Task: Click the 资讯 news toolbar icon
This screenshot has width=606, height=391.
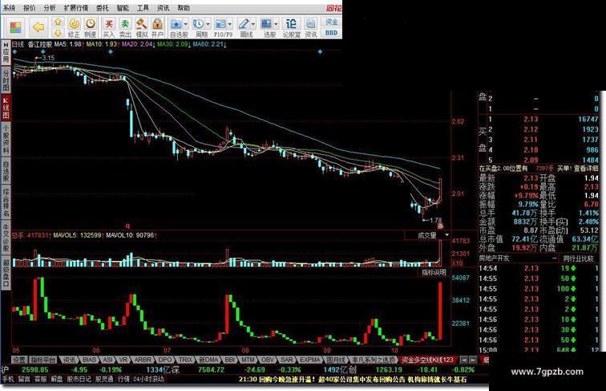Action: (311, 27)
